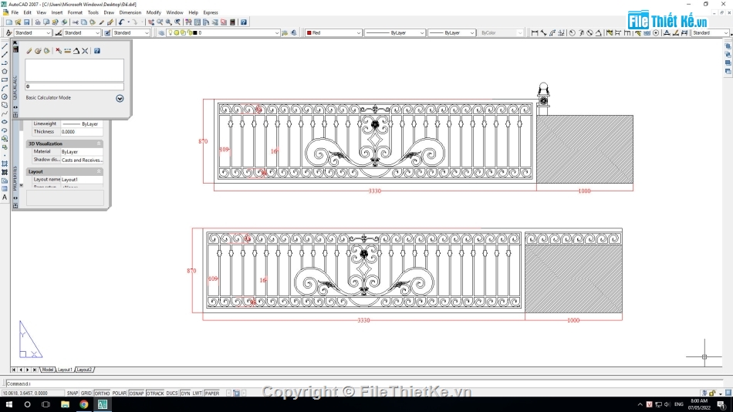
Task: Toggle DUCS in status bar
Action: click(x=172, y=393)
